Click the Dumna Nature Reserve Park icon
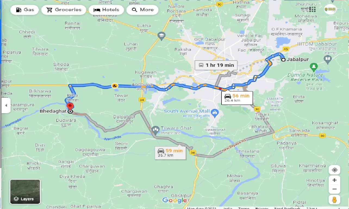 tap(313, 66)
